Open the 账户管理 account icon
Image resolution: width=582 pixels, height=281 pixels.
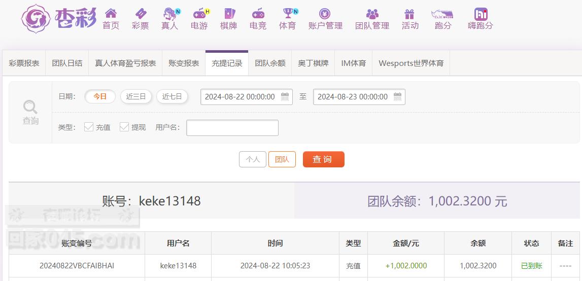[x=325, y=14]
